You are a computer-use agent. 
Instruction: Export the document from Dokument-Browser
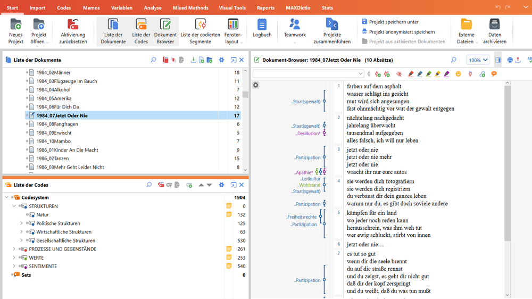pyautogui.click(x=518, y=60)
